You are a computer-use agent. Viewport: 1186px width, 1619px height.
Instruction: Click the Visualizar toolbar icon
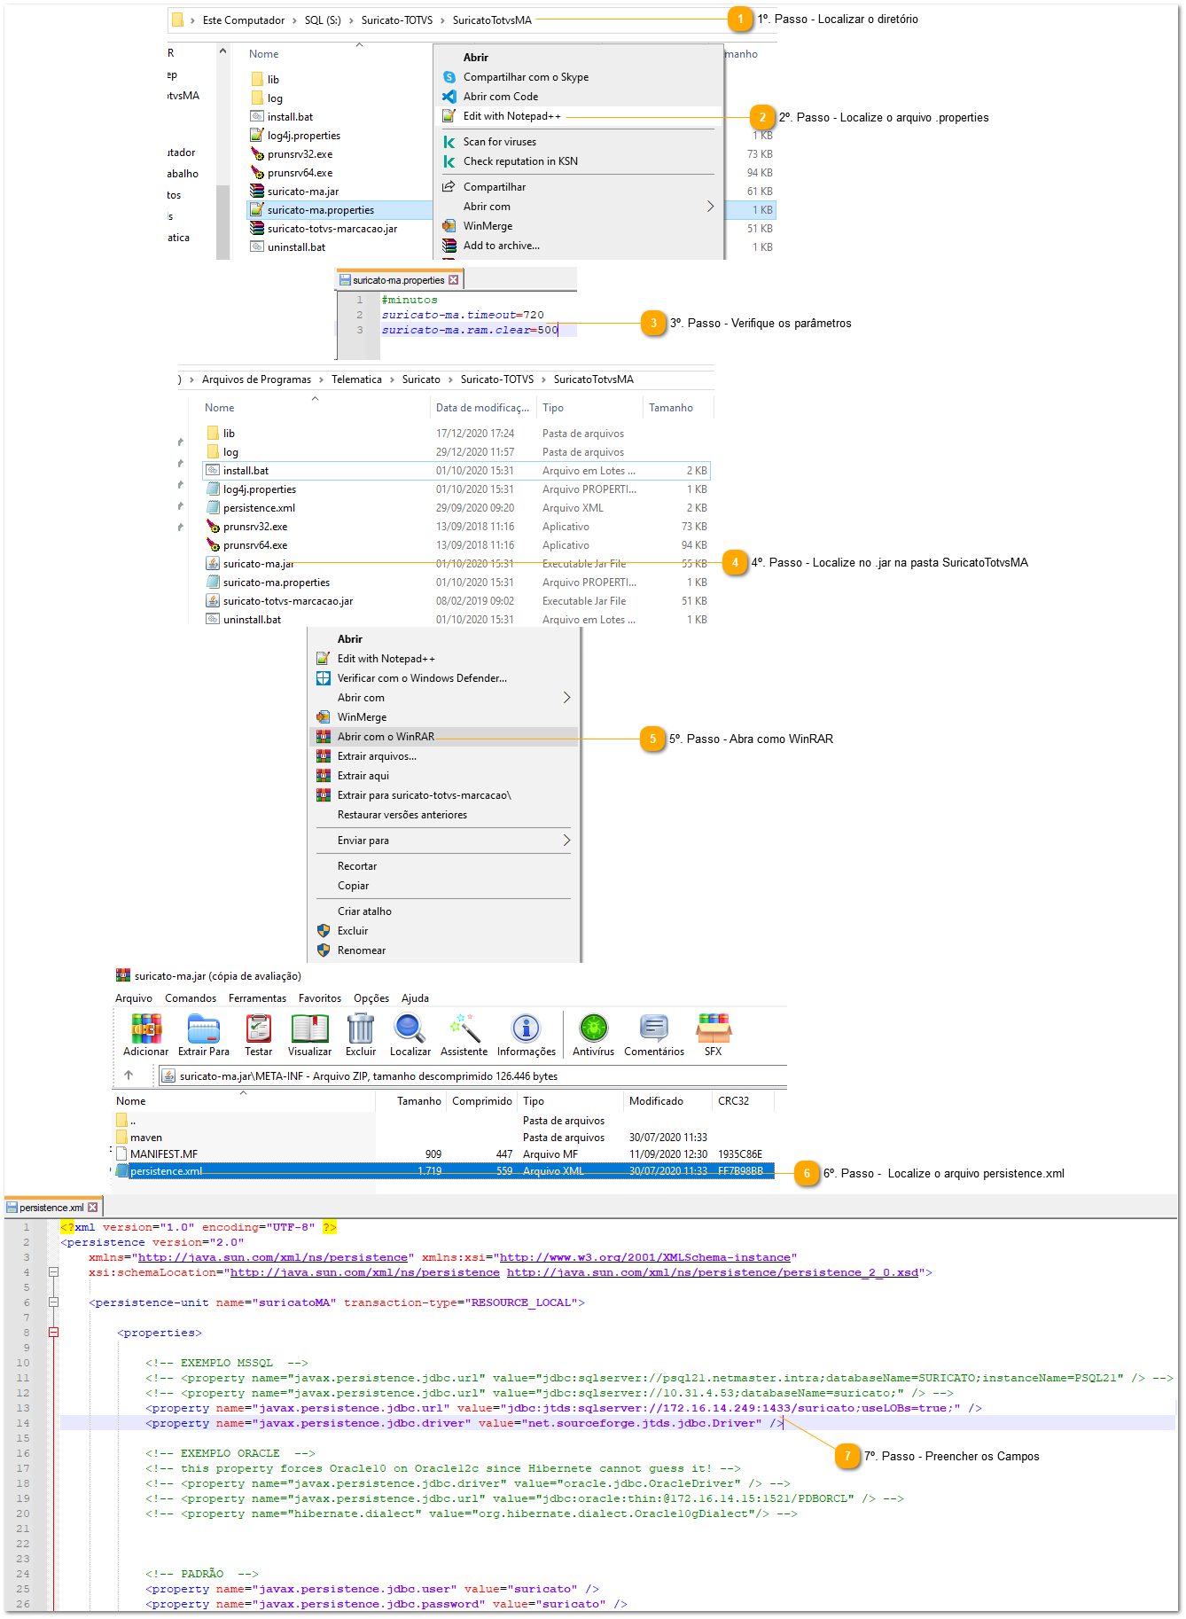point(309,1028)
